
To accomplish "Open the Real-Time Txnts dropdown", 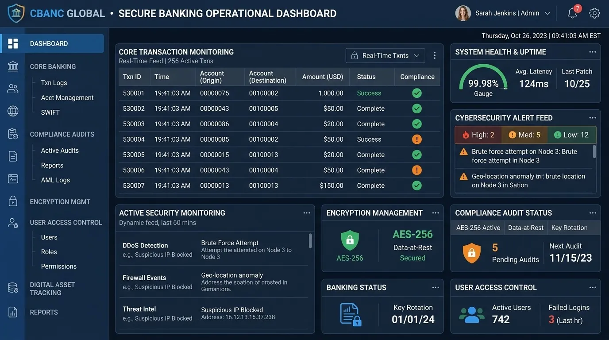I will [385, 55].
